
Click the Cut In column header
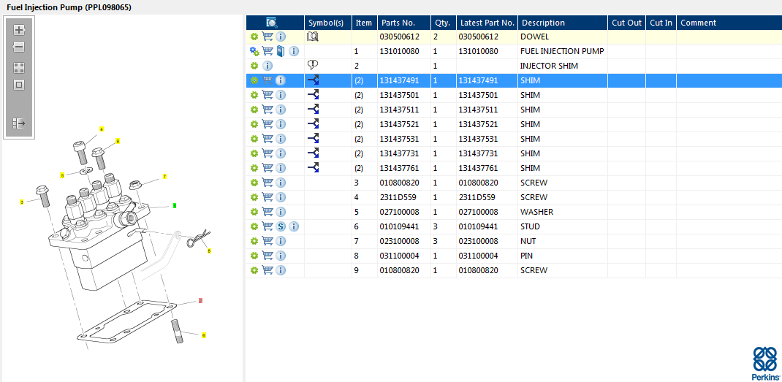click(661, 23)
